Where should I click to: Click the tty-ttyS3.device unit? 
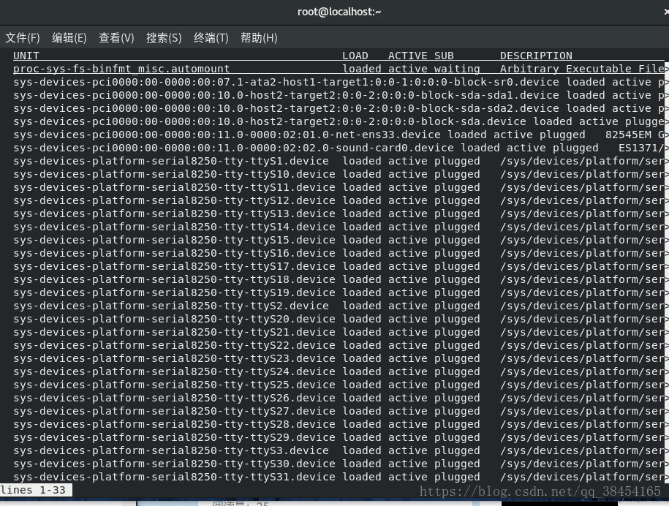pyautogui.click(x=171, y=451)
